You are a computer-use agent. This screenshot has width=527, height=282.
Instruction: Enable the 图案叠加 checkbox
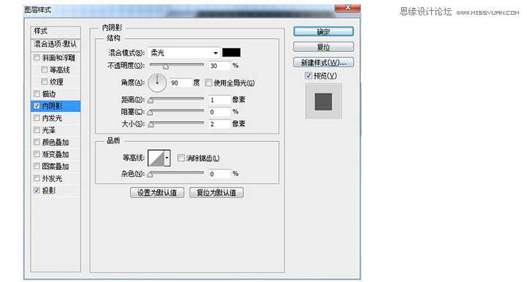37,166
